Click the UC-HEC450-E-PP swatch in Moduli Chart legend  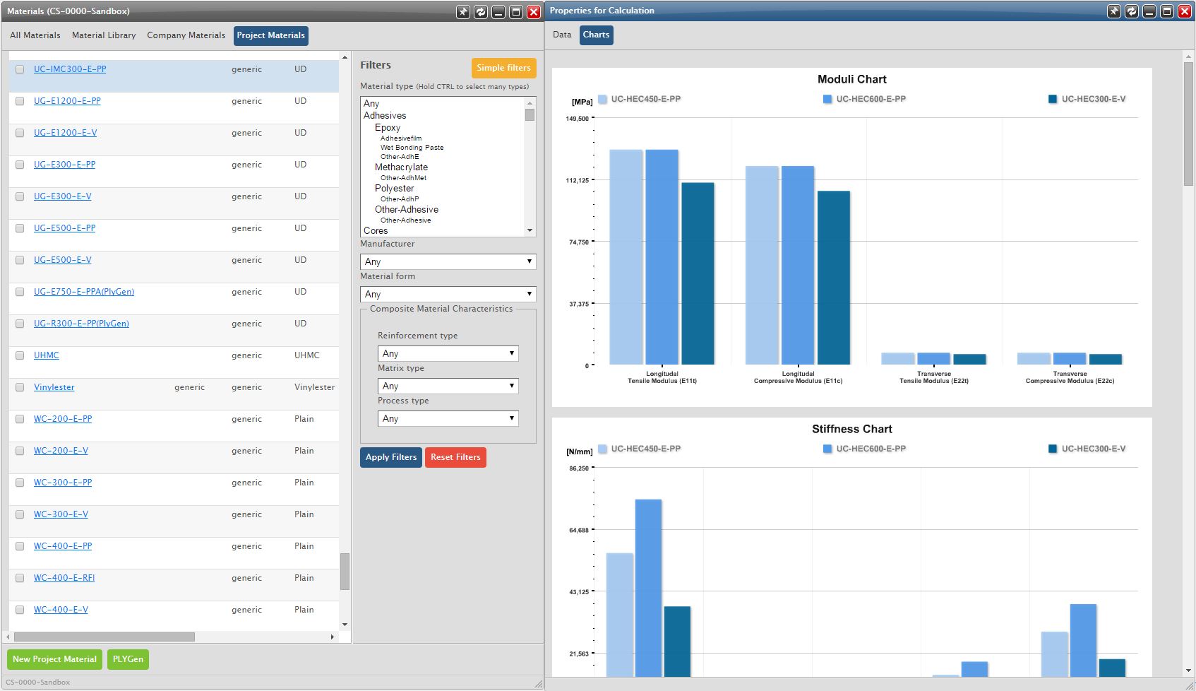tap(602, 100)
